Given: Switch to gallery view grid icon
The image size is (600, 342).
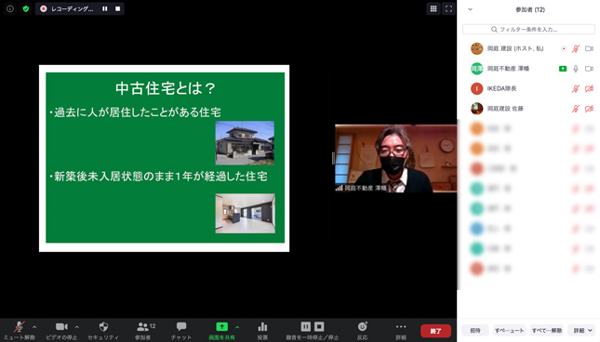Looking at the screenshot, I should pos(433,8).
